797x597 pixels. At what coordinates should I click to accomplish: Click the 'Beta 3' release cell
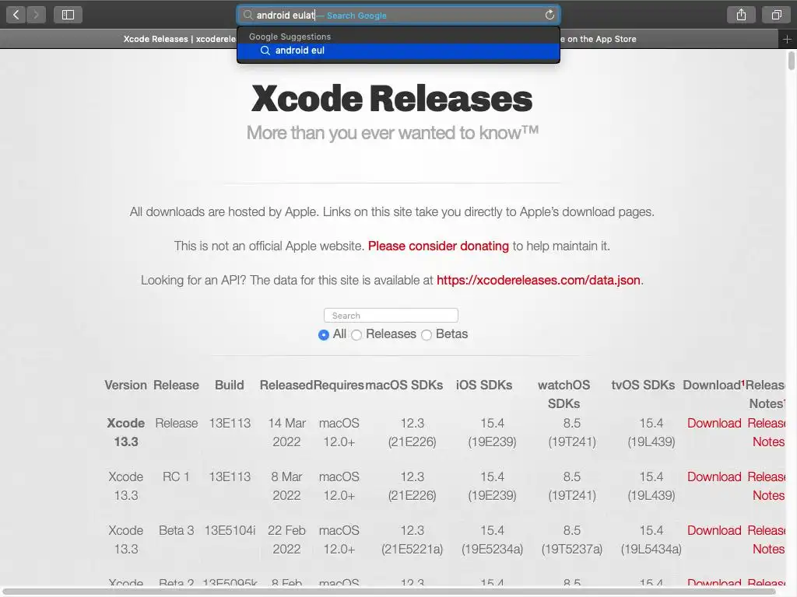pyautogui.click(x=177, y=530)
